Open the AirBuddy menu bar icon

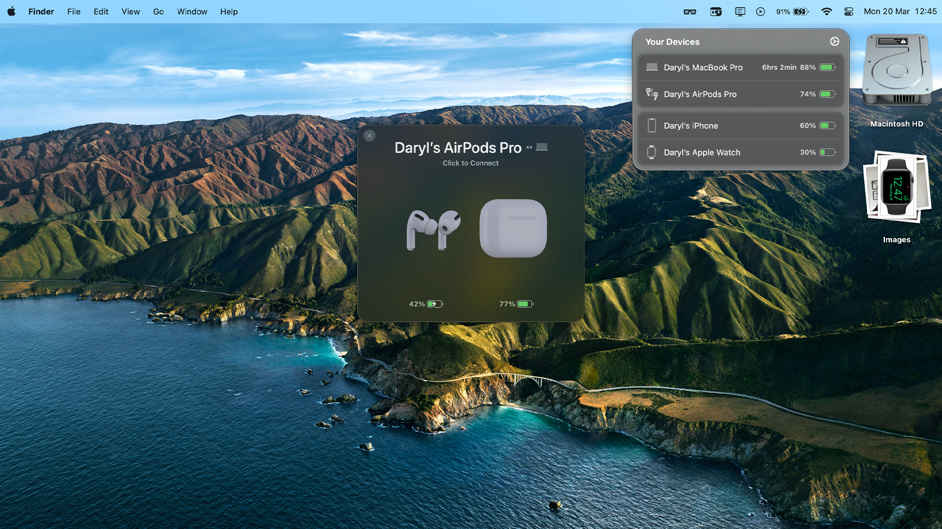coord(716,12)
